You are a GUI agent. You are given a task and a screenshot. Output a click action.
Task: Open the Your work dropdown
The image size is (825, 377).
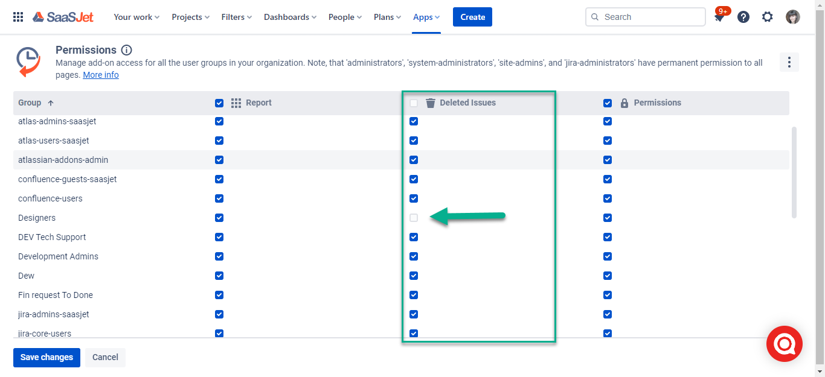tap(136, 17)
